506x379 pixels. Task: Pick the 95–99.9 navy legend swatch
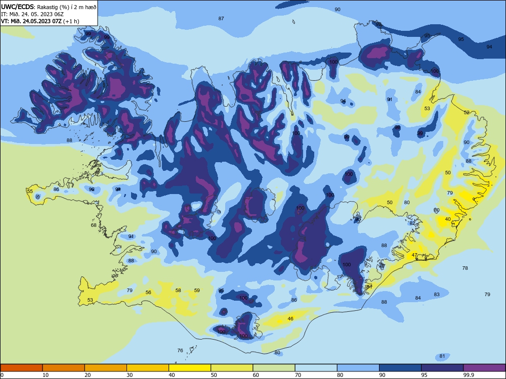pos(442,368)
